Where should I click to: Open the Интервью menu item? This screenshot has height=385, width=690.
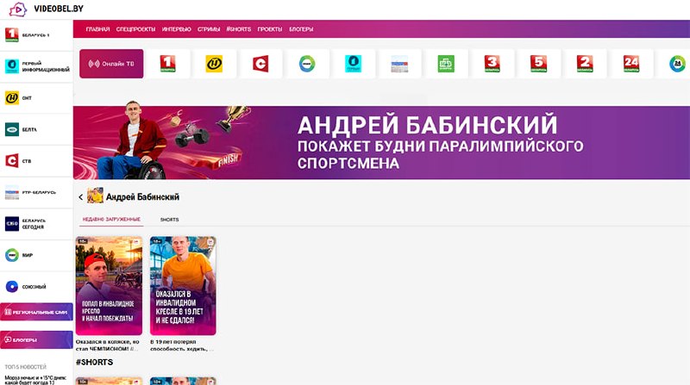177,29
